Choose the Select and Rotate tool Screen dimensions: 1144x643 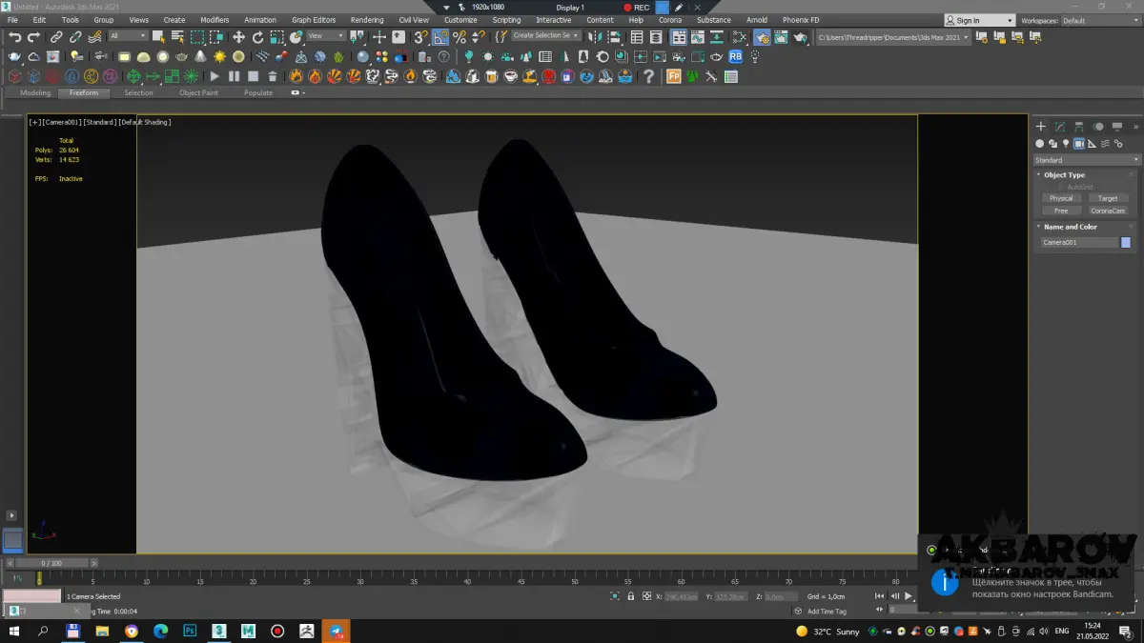(257, 37)
